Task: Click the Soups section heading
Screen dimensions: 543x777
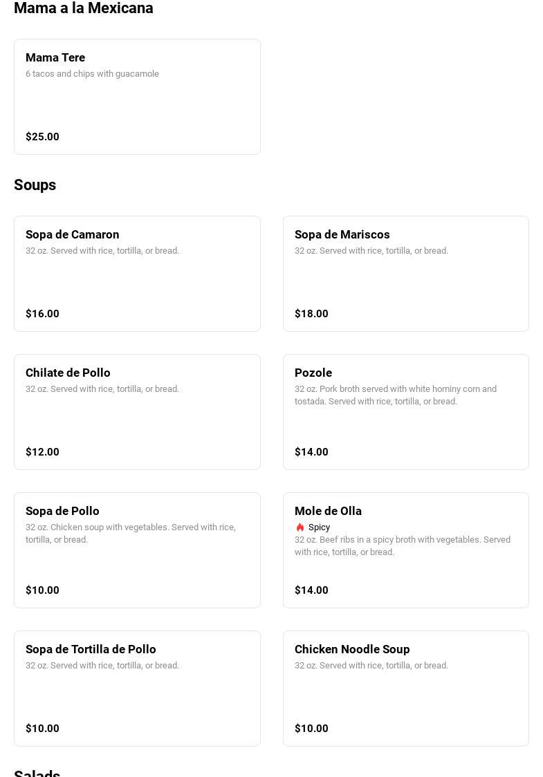Action: click(35, 185)
